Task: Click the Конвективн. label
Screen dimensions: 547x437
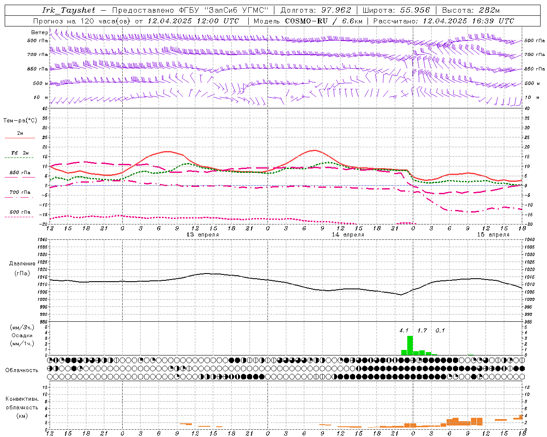Action: [22, 399]
